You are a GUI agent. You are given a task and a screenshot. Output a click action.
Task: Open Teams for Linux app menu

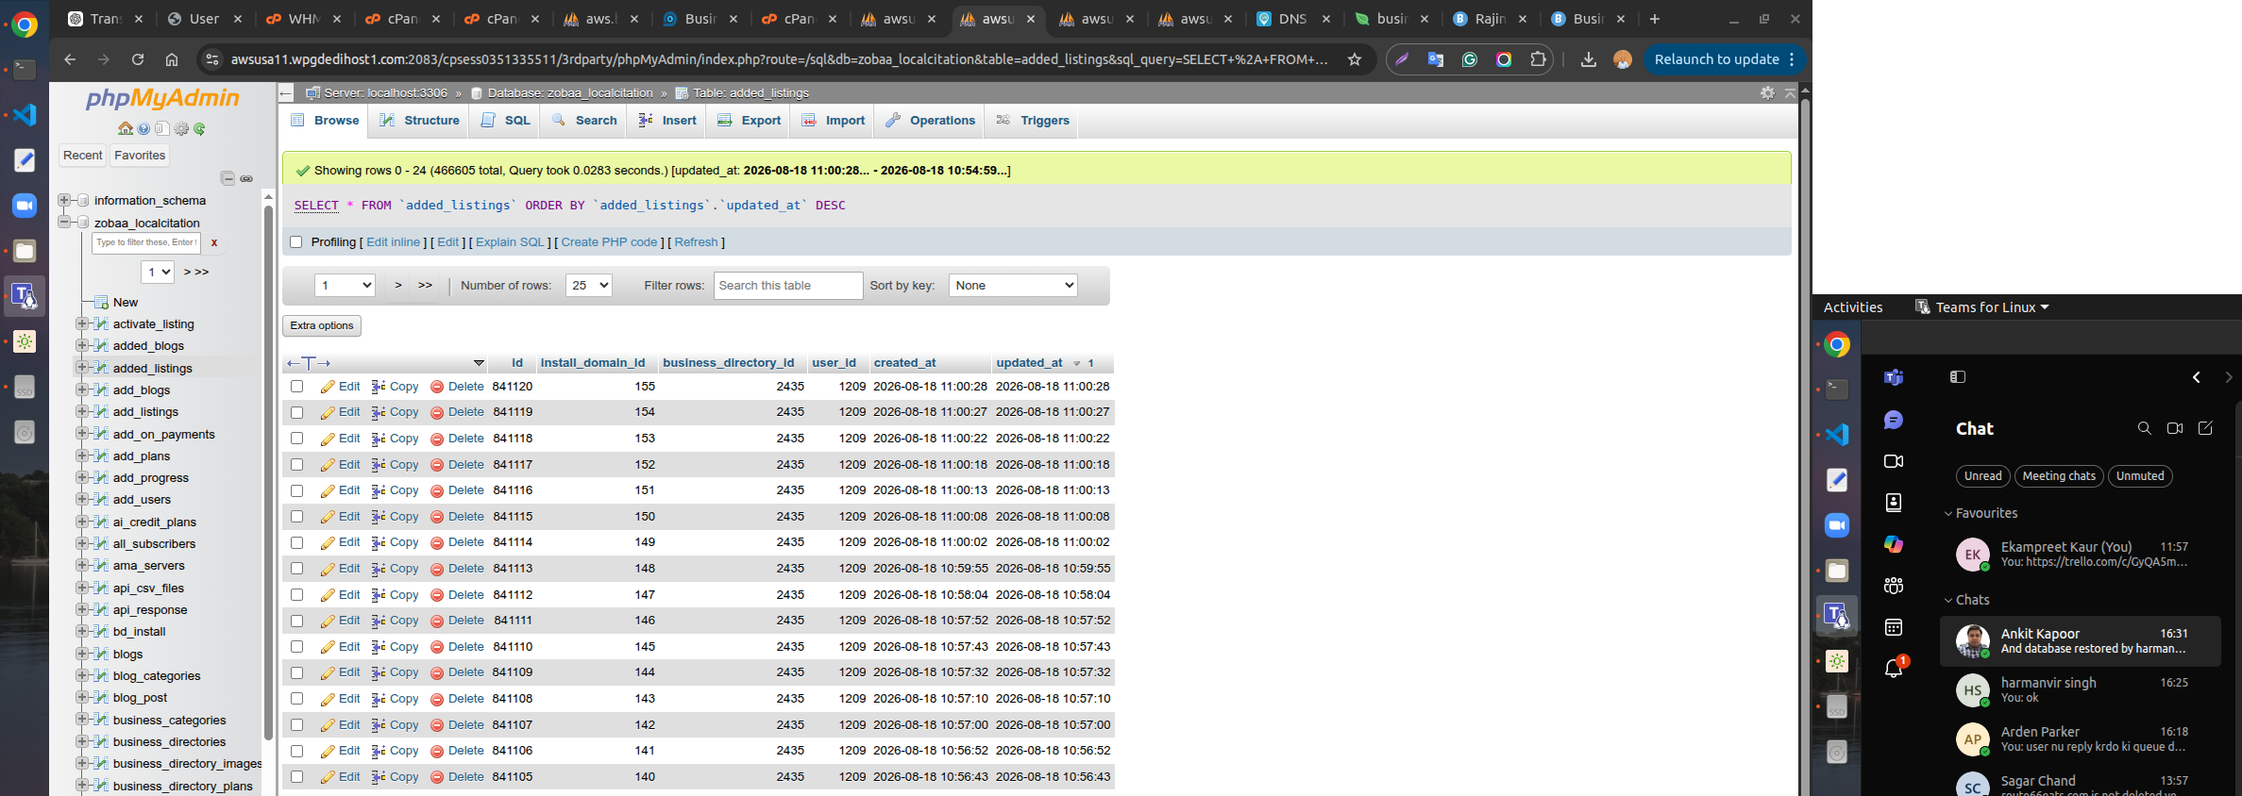tap(1981, 307)
